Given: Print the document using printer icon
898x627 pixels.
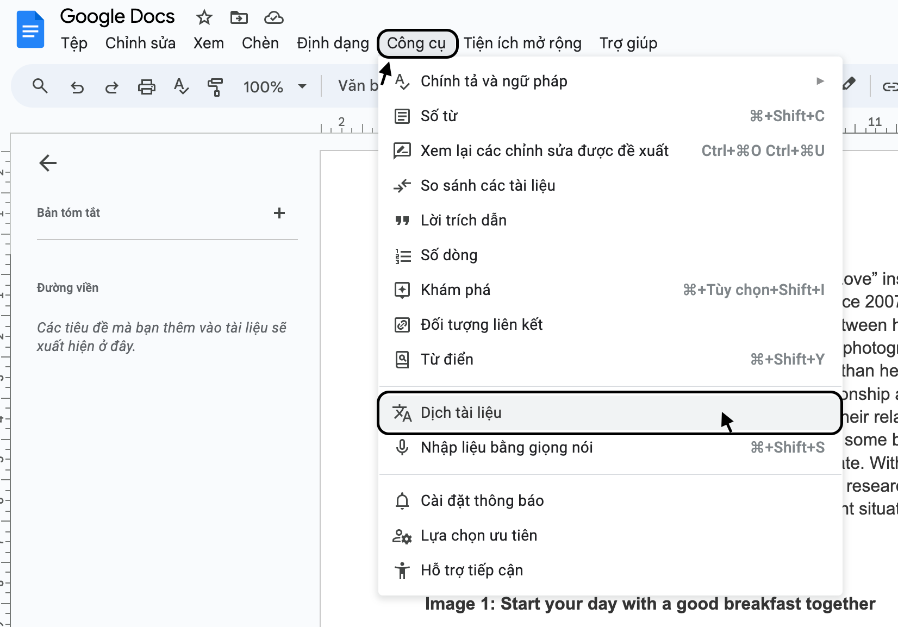Looking at the screenshot, I should pyautogui.click(x=146, y=87).
